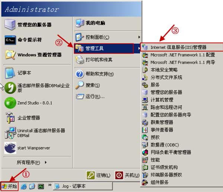Image resolution: width=223 pixels, height=192 pixels.
Task: Click the 遥志邮件服务器 DBMail green icon
Action: point(10,88)
